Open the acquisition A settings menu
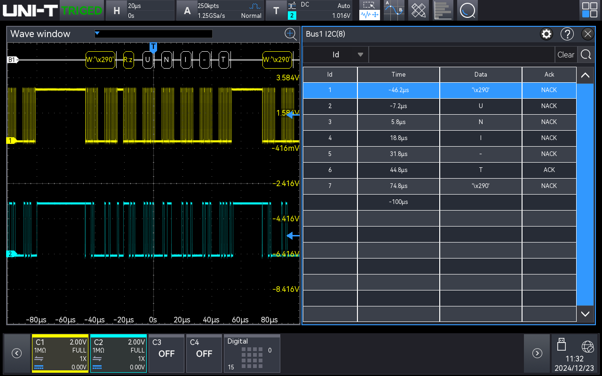The width and height of the screenshot is (602, 376). pos(187,10)
